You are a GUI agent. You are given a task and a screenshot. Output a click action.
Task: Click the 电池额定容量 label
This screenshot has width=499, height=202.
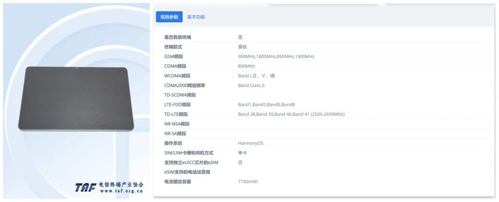click(x=177, y=182)
